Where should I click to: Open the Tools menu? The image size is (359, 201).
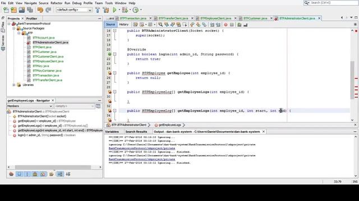coord(109,3)
